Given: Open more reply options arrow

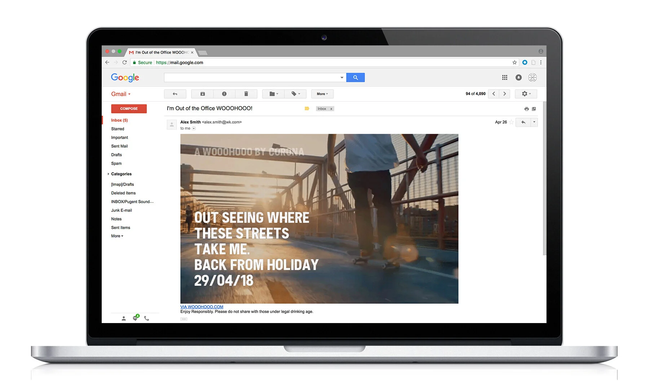Looking at the screenshot, I should click(x=534, y=122).
